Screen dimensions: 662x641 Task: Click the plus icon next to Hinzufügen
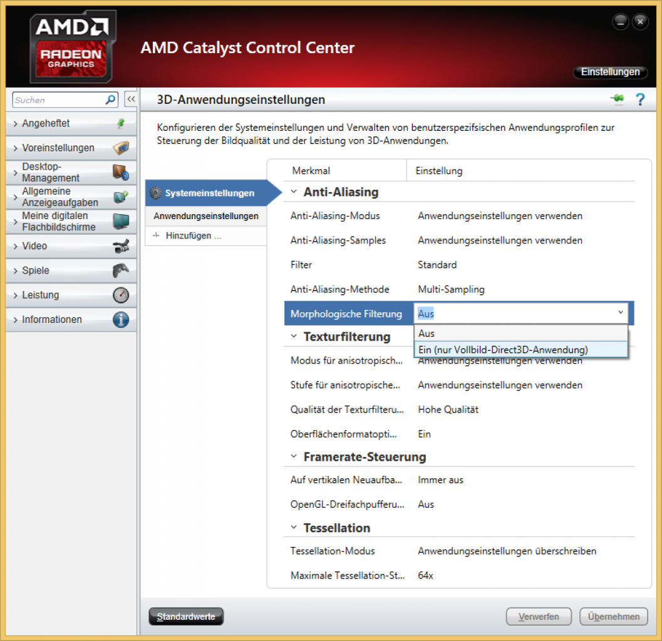click(x=156, y=235)
